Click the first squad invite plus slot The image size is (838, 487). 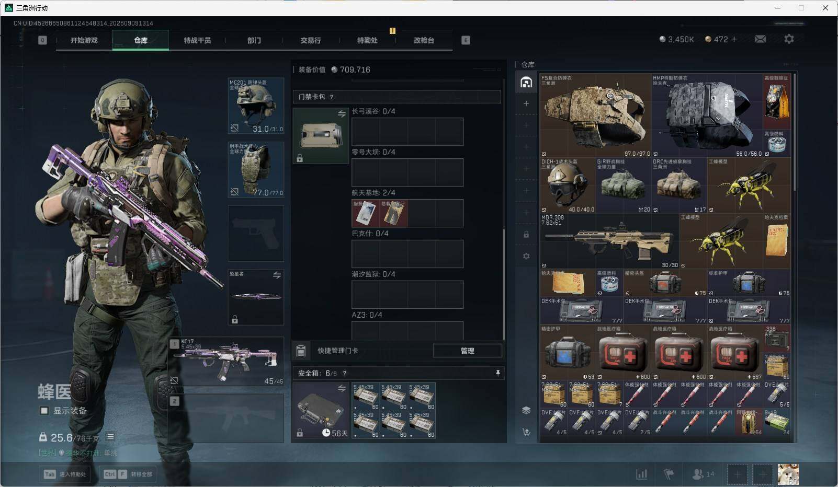(x=738, y=474)
